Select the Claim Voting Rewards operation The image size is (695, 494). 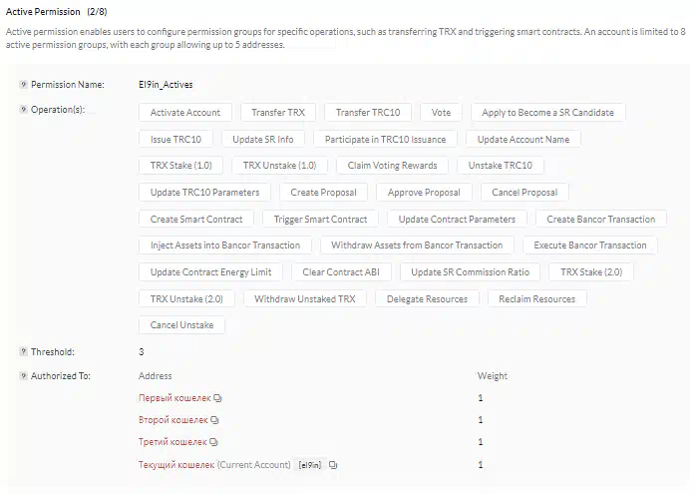pos(392,166)
